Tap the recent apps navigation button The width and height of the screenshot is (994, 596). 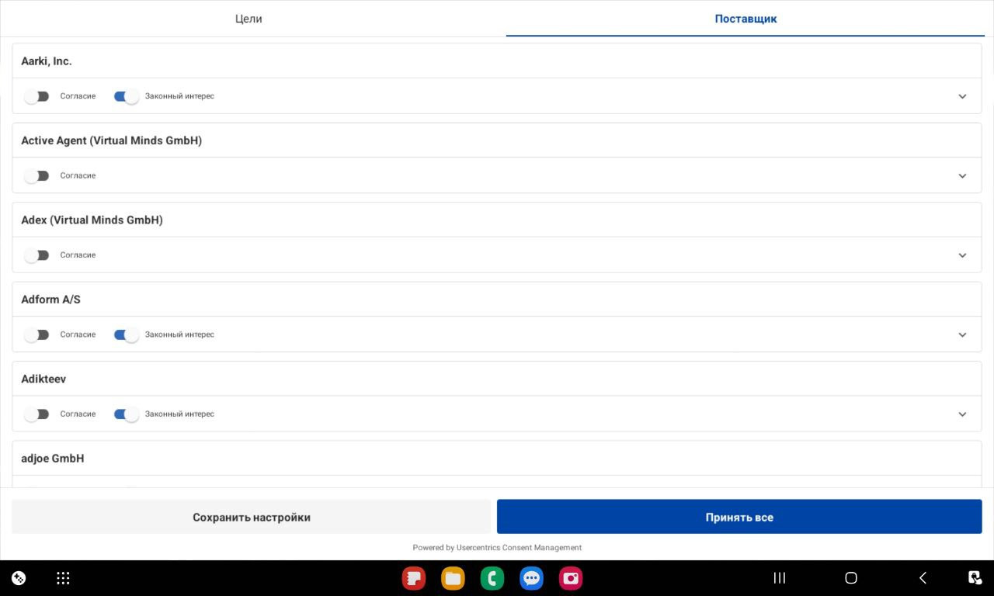tap(780, 578)
